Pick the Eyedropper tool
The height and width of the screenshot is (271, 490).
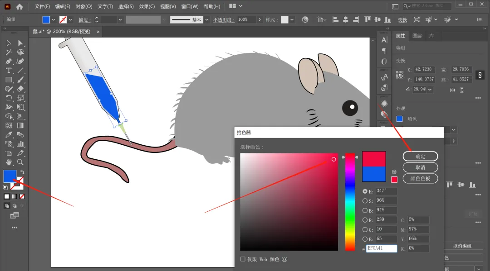9,135
